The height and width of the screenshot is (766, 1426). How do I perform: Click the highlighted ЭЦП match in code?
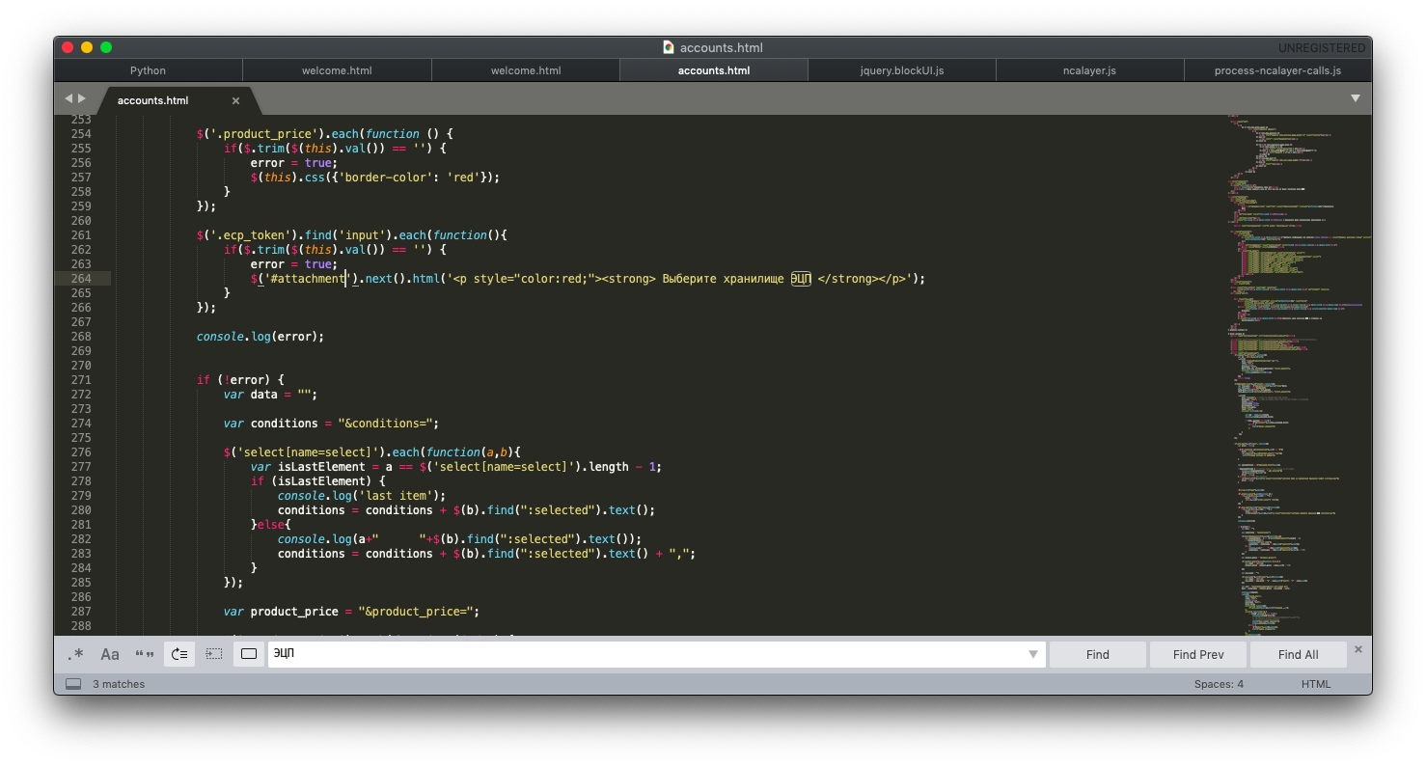click(801, 279)
